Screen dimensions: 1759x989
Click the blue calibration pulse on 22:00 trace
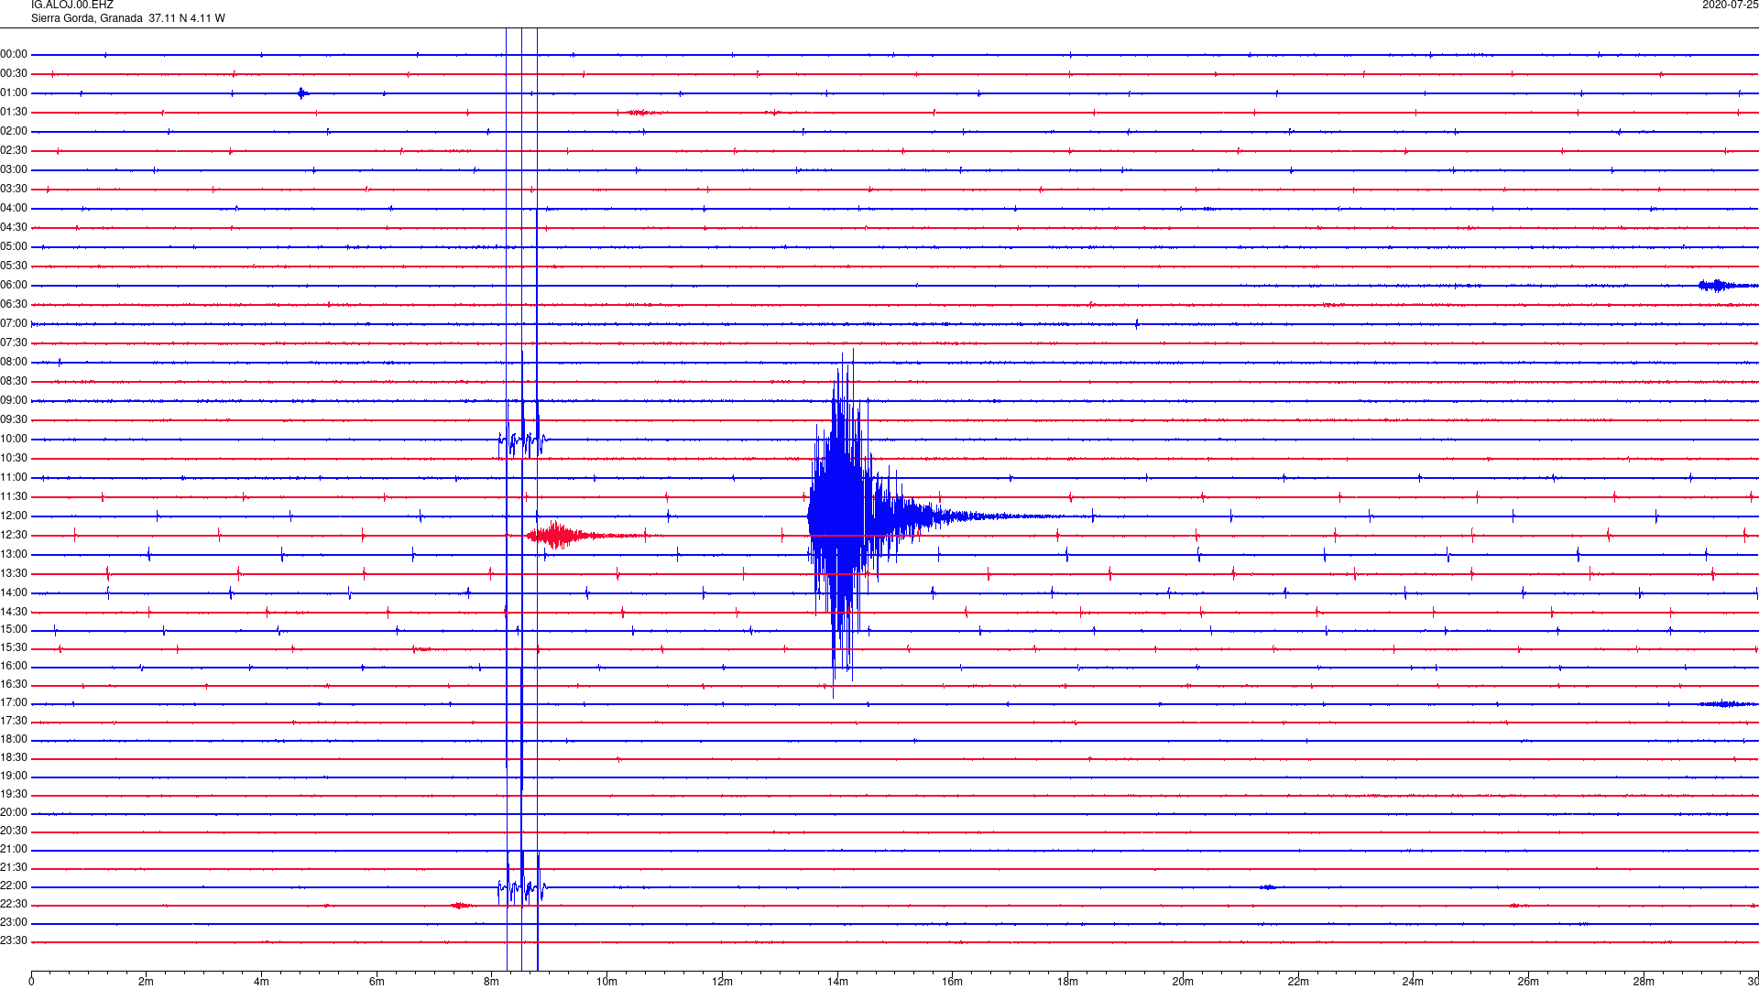[523, 886]
